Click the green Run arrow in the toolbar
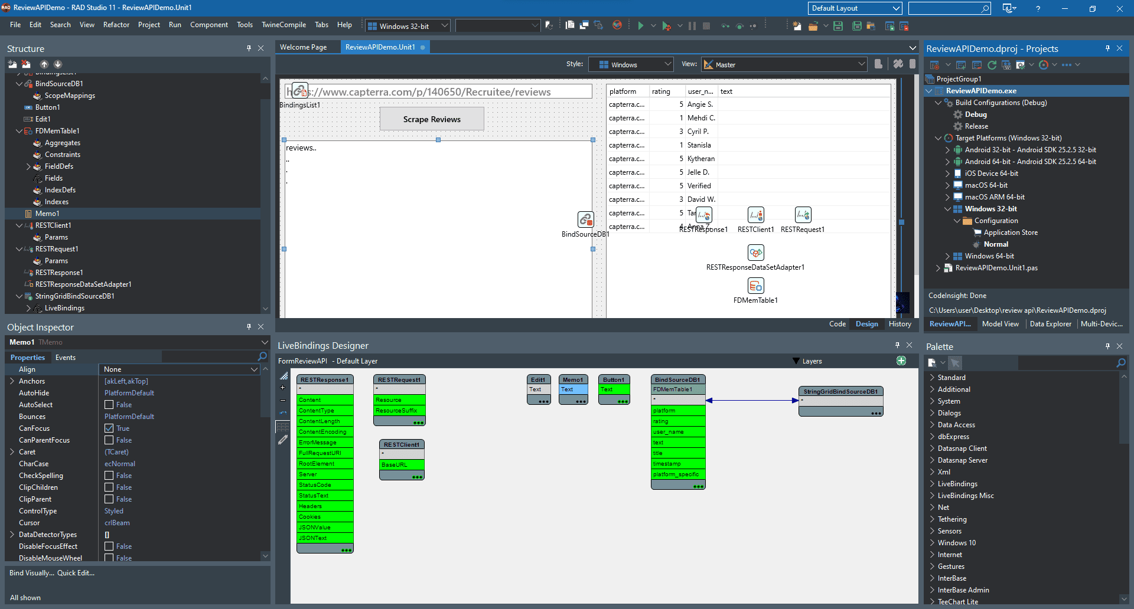The image size is (1134, 609). (x=641, y=26)
